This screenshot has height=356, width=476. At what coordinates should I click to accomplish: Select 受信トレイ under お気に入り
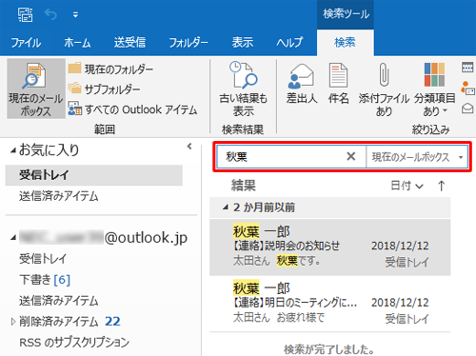(x=94, y=175)
